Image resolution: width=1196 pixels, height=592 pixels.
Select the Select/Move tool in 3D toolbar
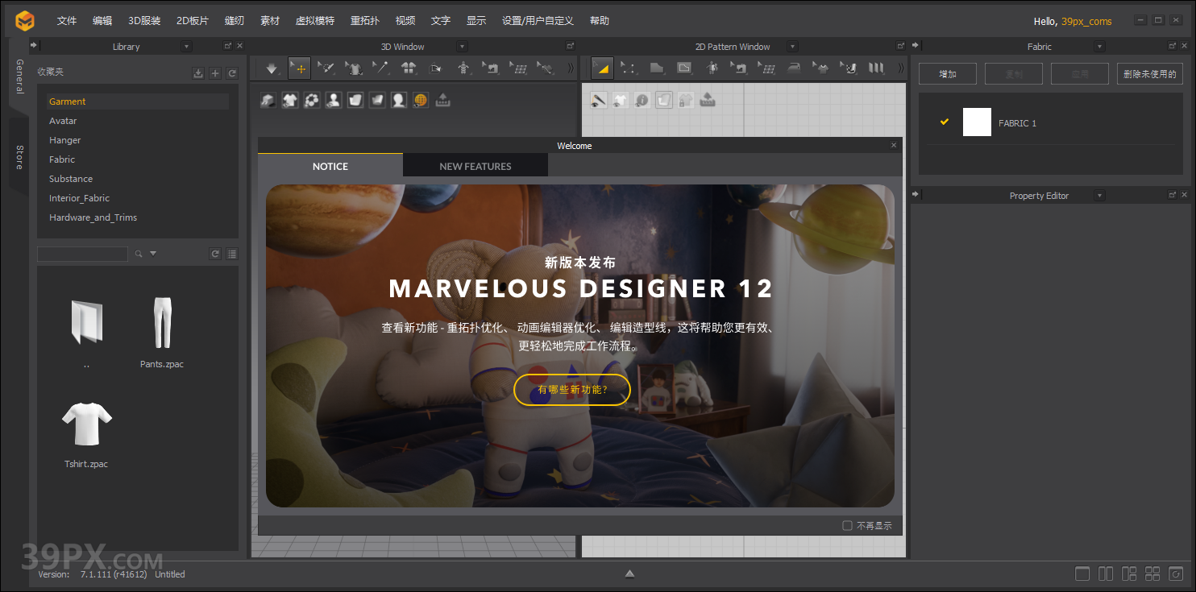coord(299,68)
